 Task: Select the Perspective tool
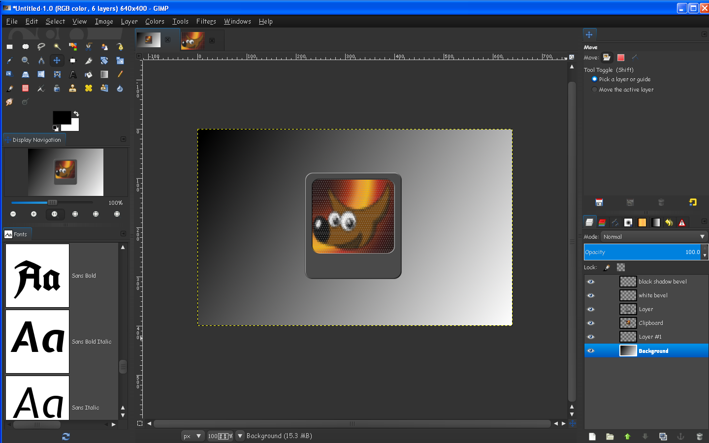click(26, 74)
